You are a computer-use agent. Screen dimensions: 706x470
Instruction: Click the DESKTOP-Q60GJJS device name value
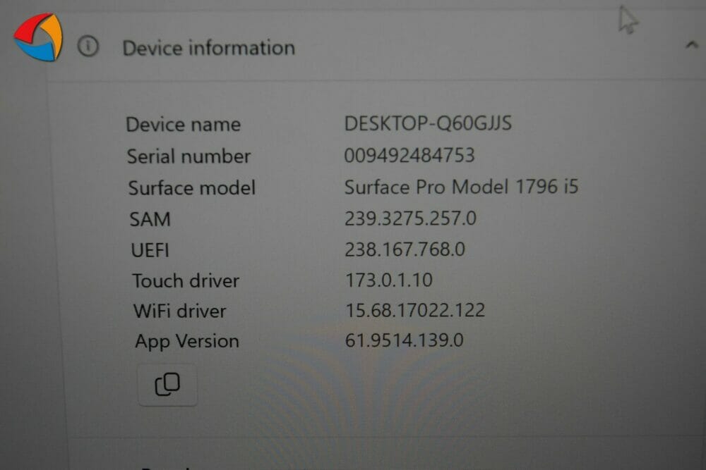click(x=428, y=123)
